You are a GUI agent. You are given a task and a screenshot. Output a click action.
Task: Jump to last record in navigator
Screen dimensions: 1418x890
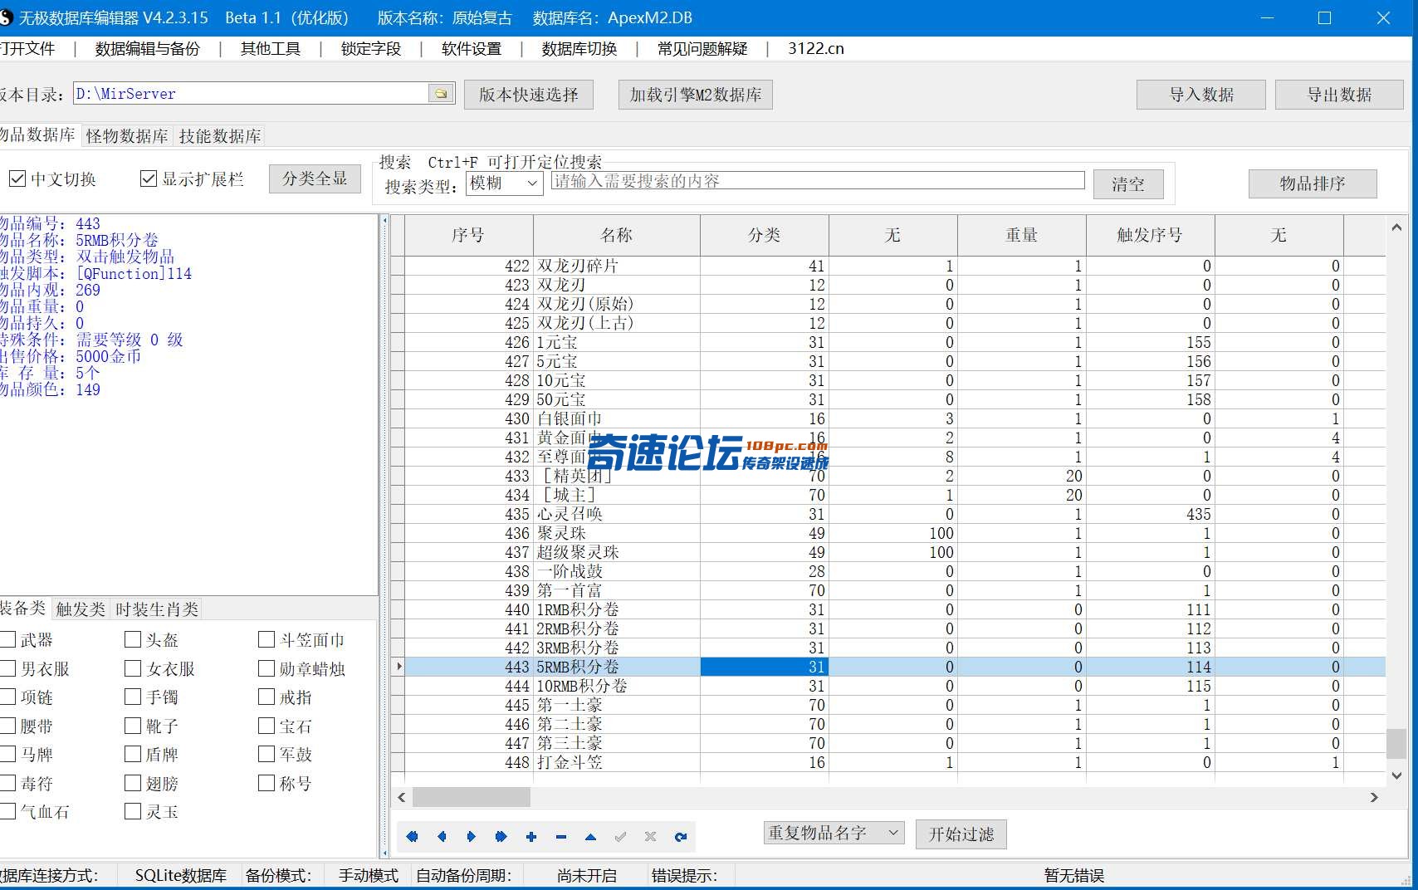(501, 837)
